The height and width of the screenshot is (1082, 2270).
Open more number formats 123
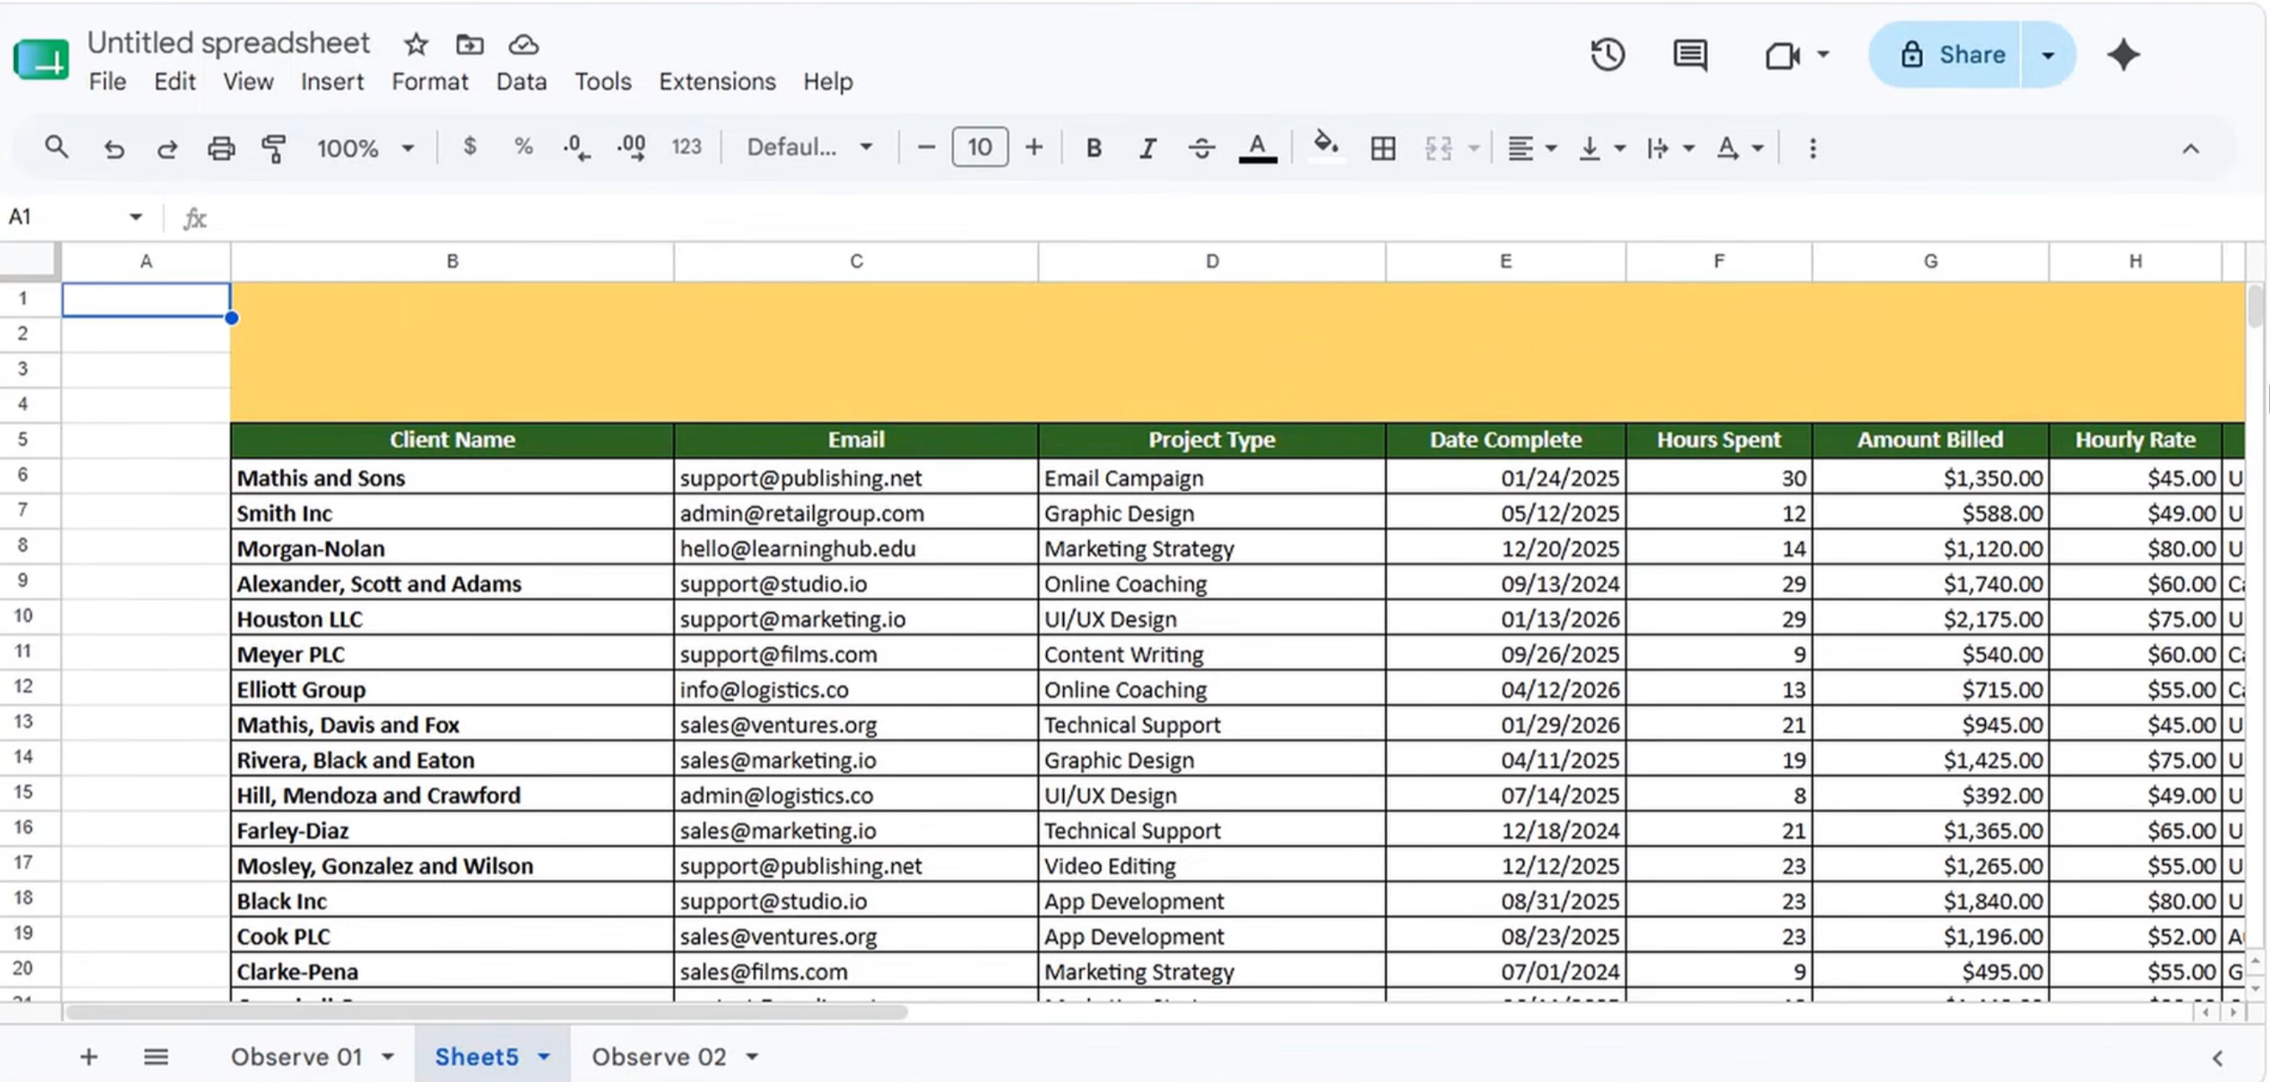click(687, 147)
